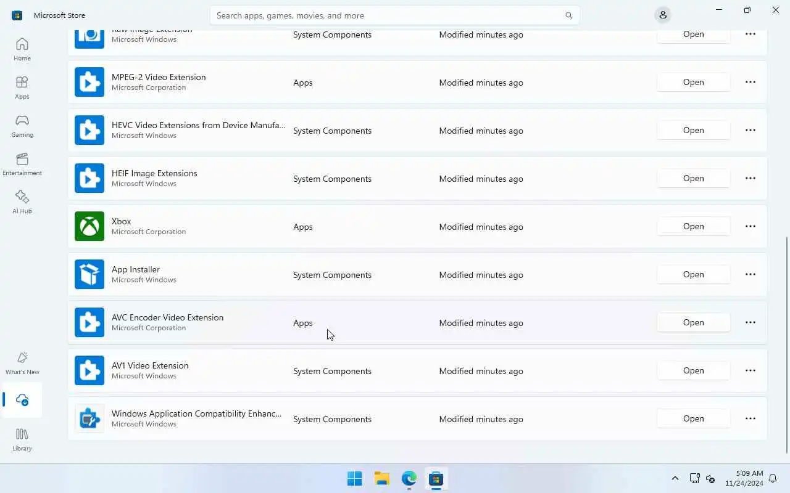Select the AV1 Video Extension title

150,365
